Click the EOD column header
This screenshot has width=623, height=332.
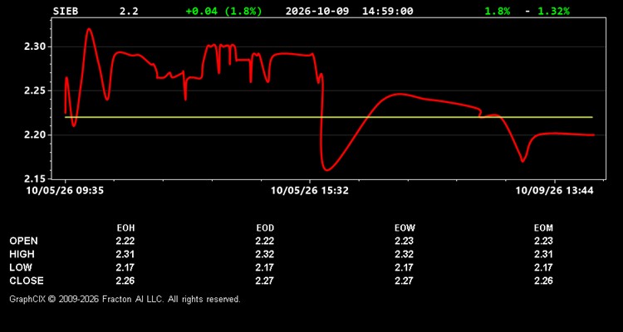[x=265, y=228]
